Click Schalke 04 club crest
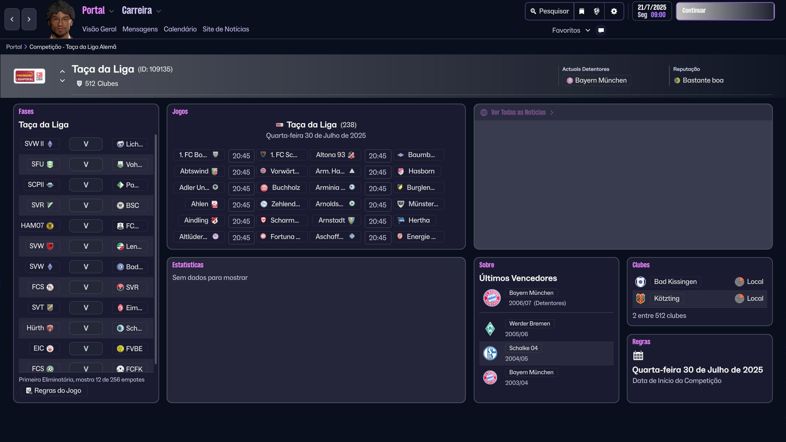 click(x=490, y=353)
